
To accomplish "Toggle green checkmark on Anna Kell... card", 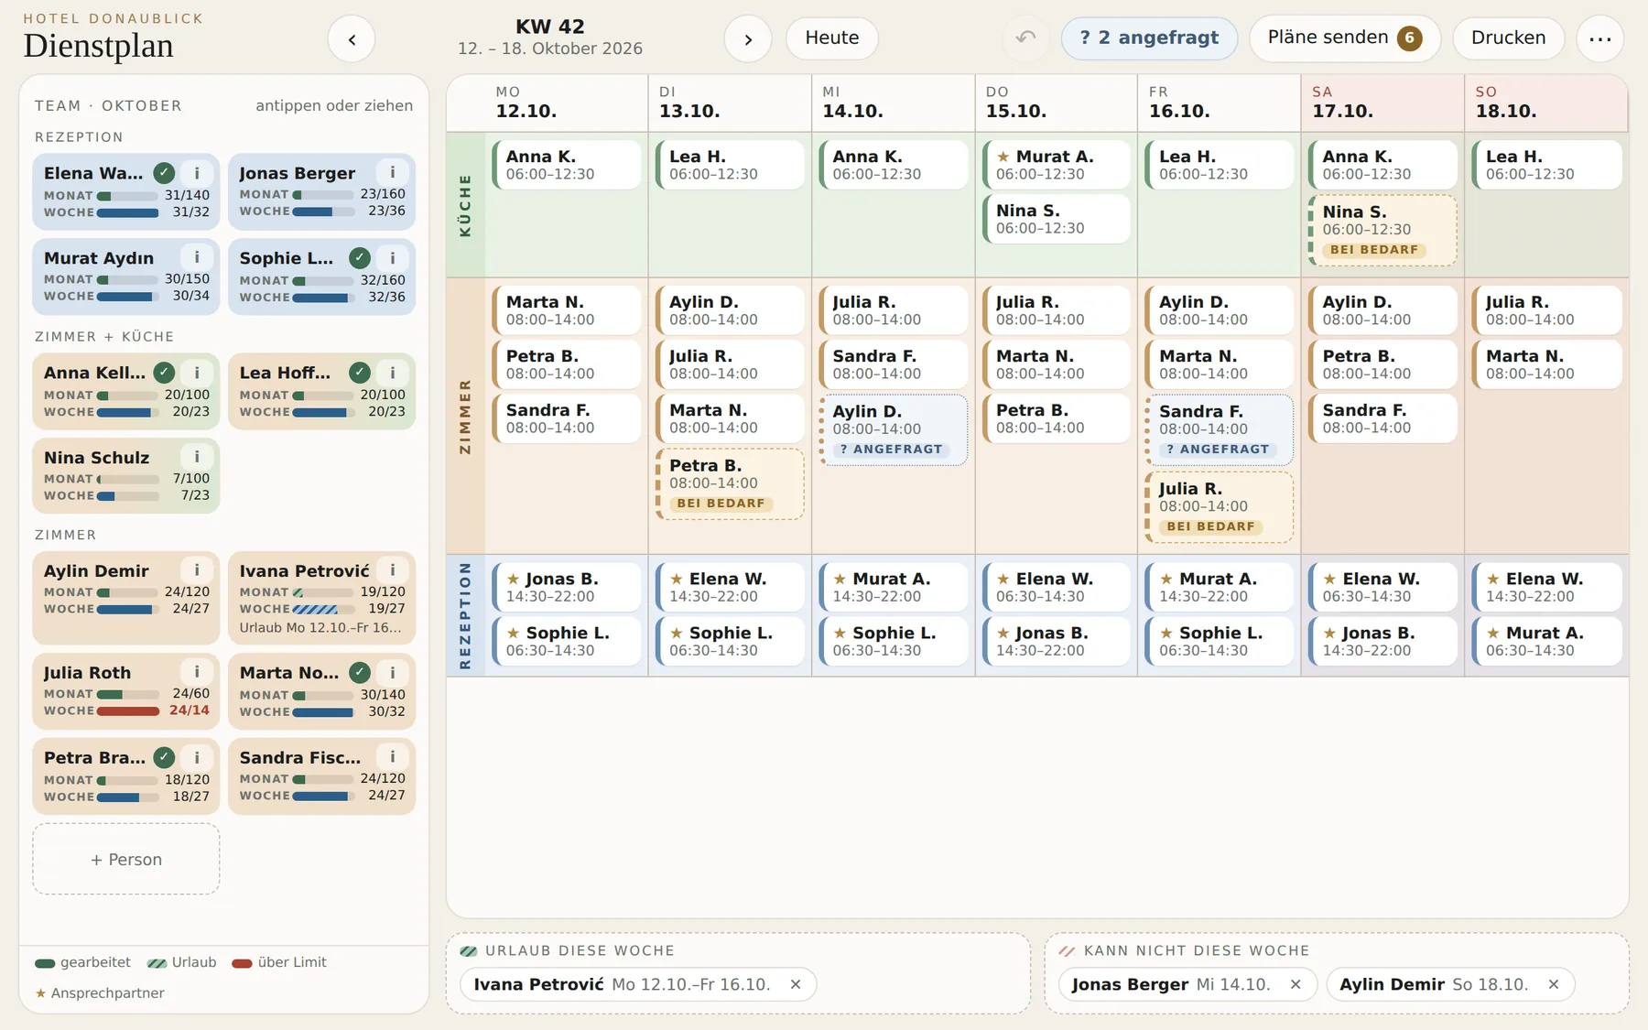I will 164,373.
